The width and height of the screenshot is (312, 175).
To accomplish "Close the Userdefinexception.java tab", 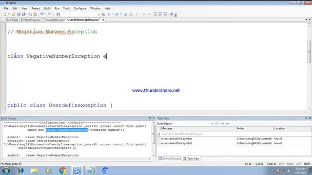I will pyautogui.click(x=103, y=19).
